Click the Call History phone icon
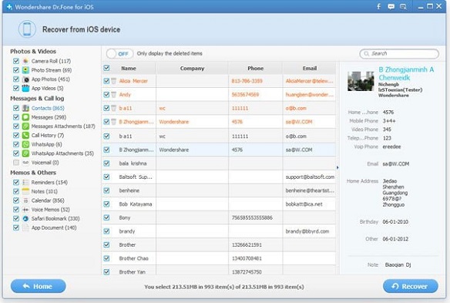 pyautogui.click(x=25, y=135)
